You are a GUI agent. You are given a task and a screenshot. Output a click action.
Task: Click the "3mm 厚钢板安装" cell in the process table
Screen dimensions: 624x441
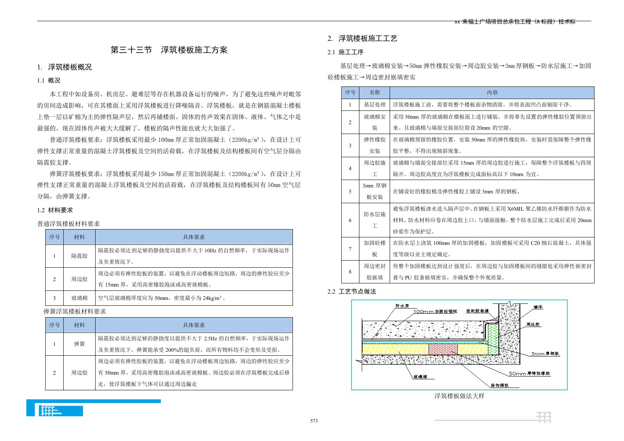(x=375, y=191)
